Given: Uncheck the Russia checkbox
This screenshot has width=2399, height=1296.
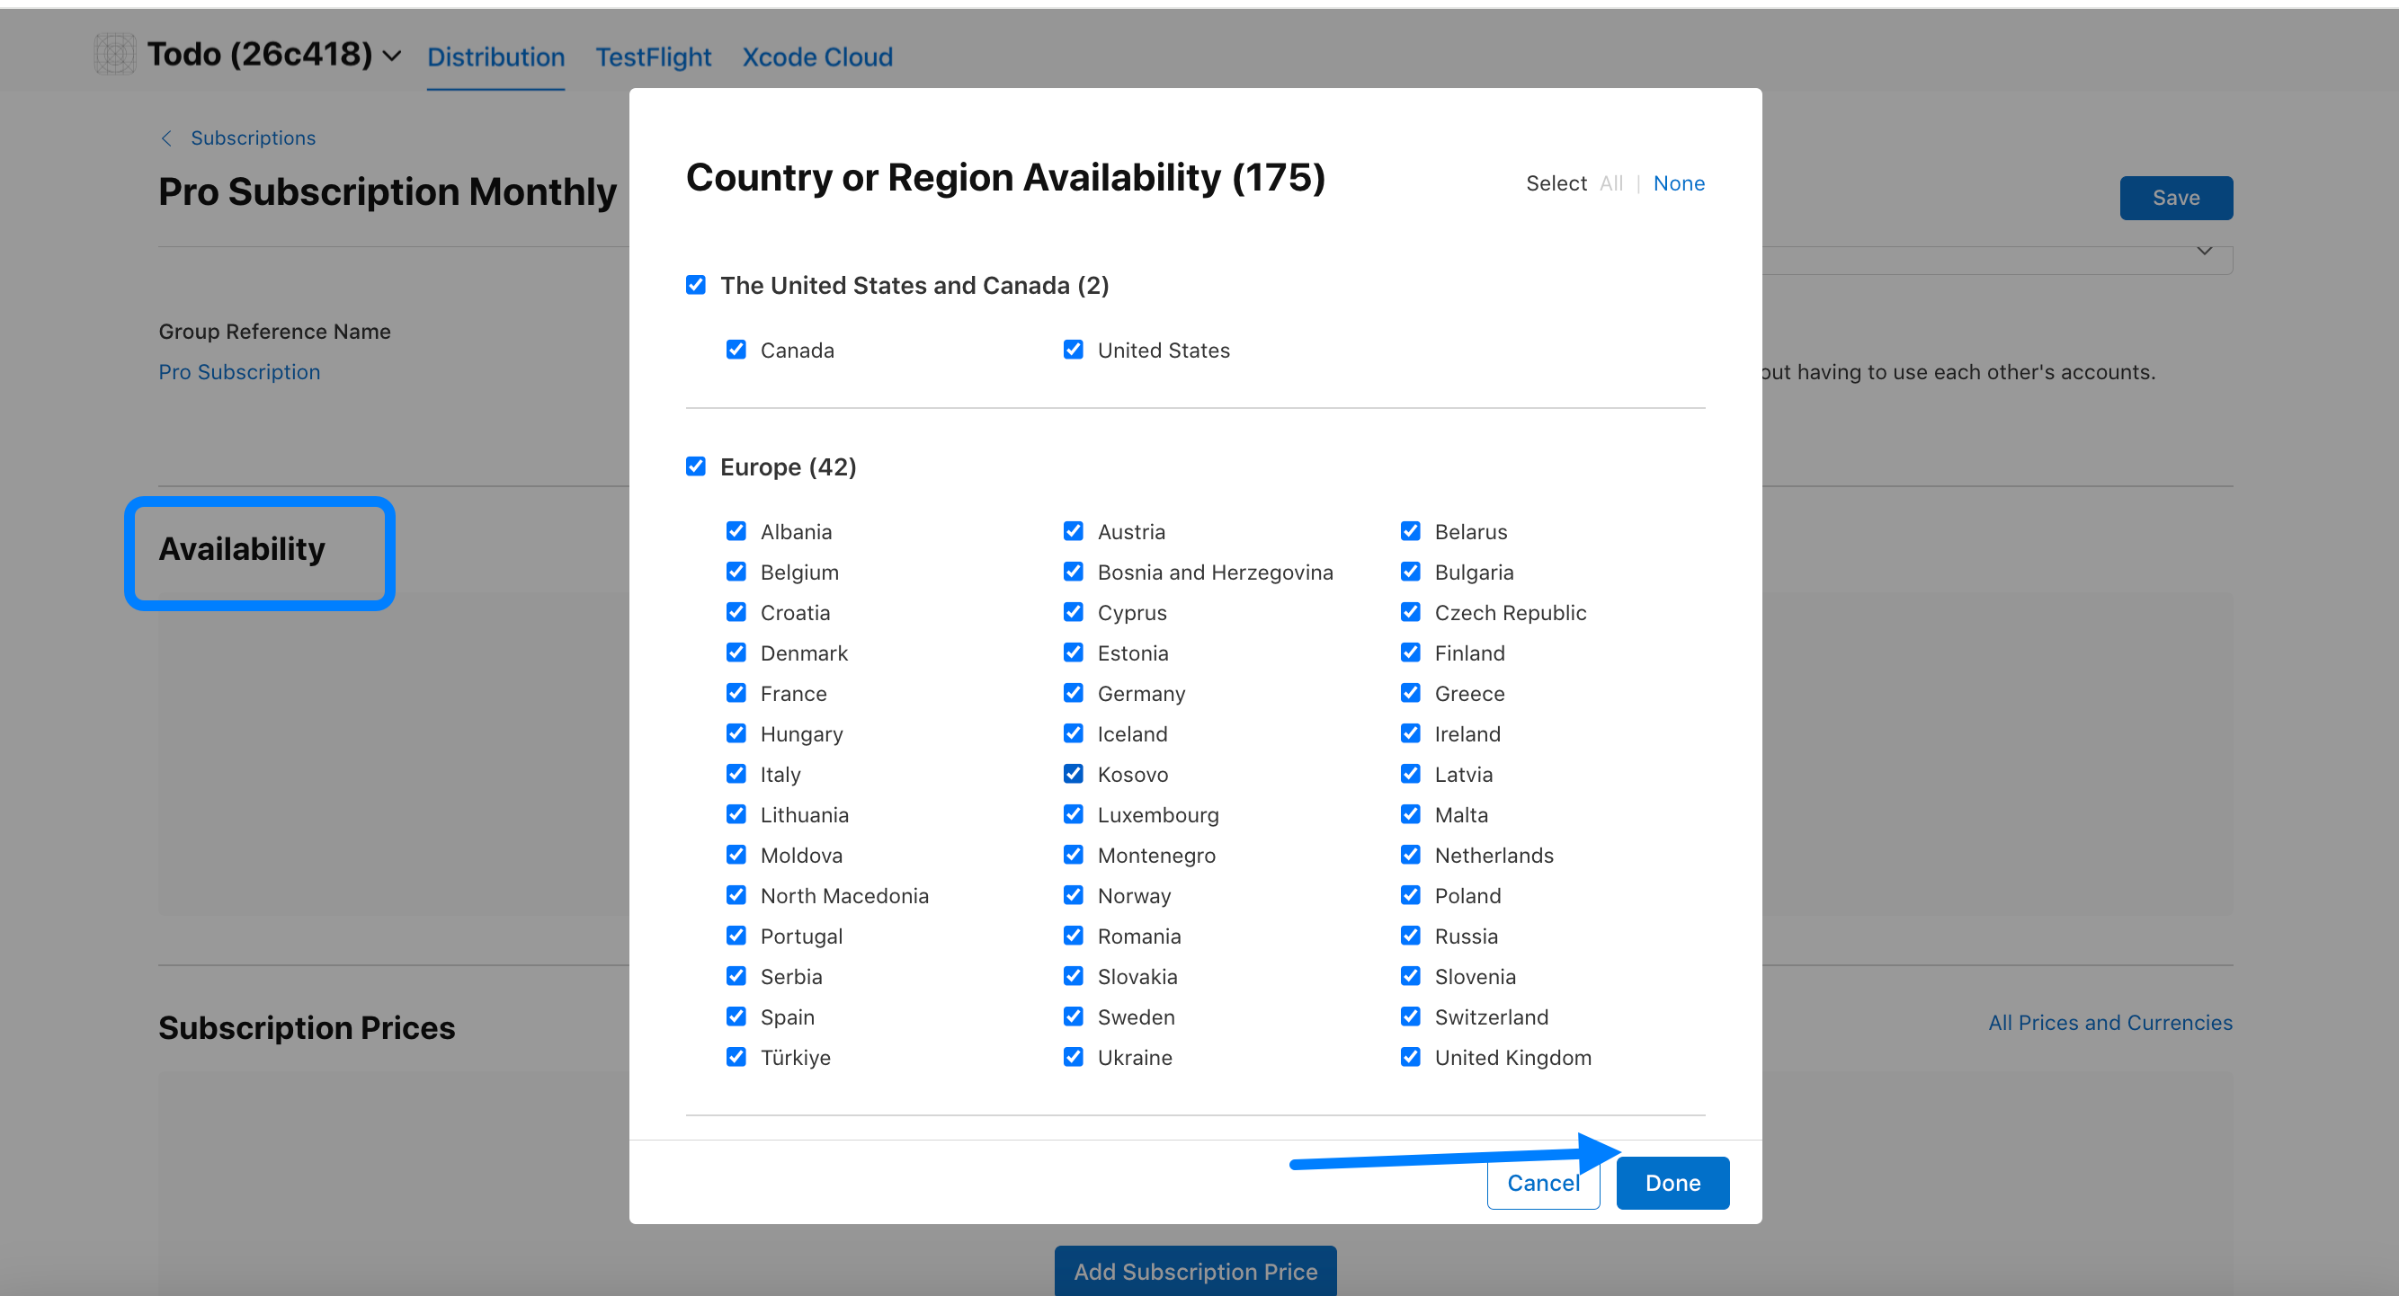Looking at the screenshot, I should pyautogui.click(x=1410, y=936).
